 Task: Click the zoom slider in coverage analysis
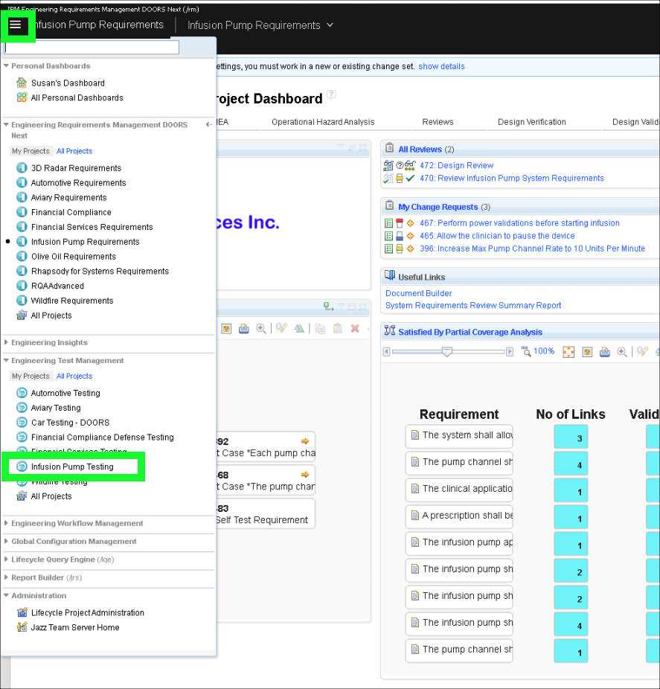[x=446, y=351]
